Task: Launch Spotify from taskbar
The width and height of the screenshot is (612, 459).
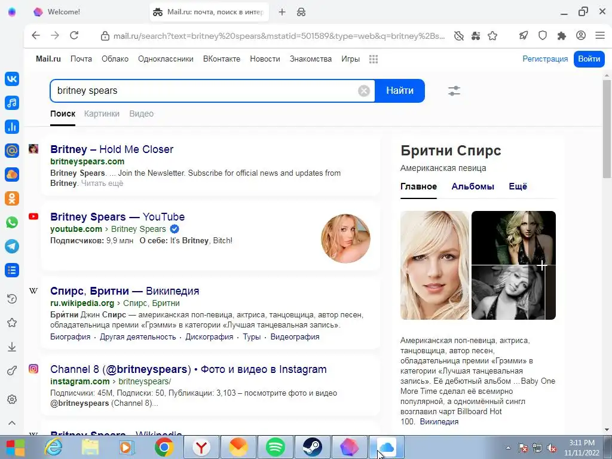Action: point(275,447)
